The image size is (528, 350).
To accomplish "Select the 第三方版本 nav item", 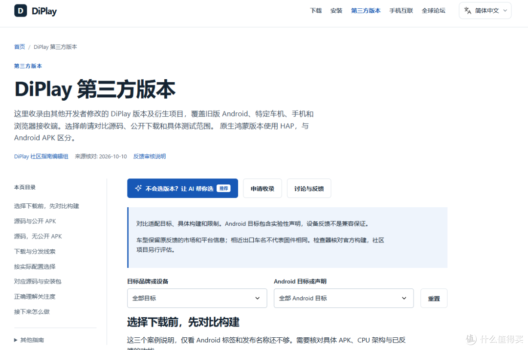I will 366,11.
